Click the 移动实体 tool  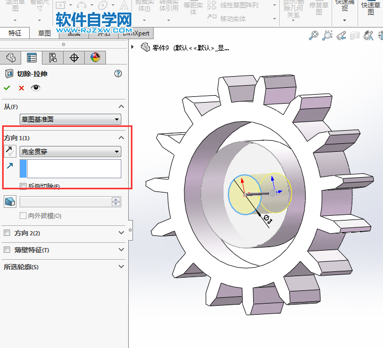point(226,19)
